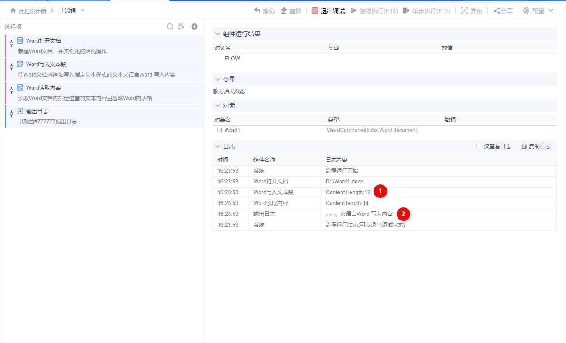Click breakpoint marker beside Word写入文本段
Image resolution: width=566 pixels, height=343 pixels.
point(11,67)
